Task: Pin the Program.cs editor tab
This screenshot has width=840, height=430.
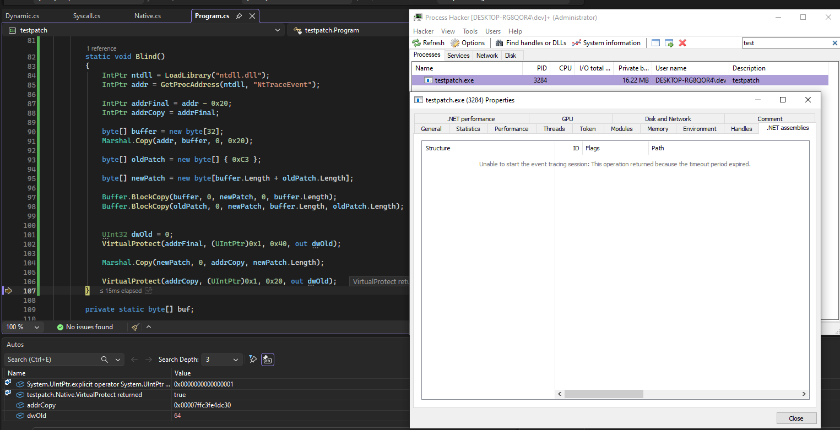Action: [239, 16]
